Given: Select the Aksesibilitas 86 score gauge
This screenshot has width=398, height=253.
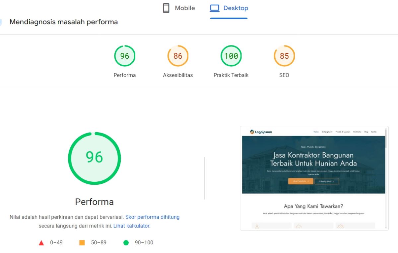Looking at the screenshot, I should [178, 56].
